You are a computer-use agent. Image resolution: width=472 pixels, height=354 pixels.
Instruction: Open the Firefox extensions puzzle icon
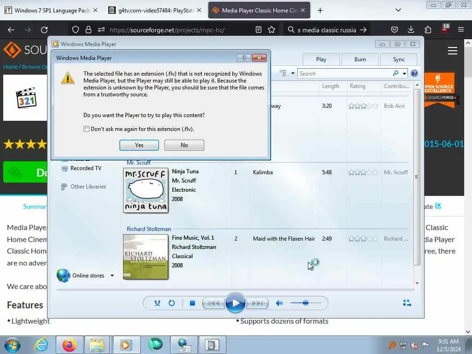(428, 30)
